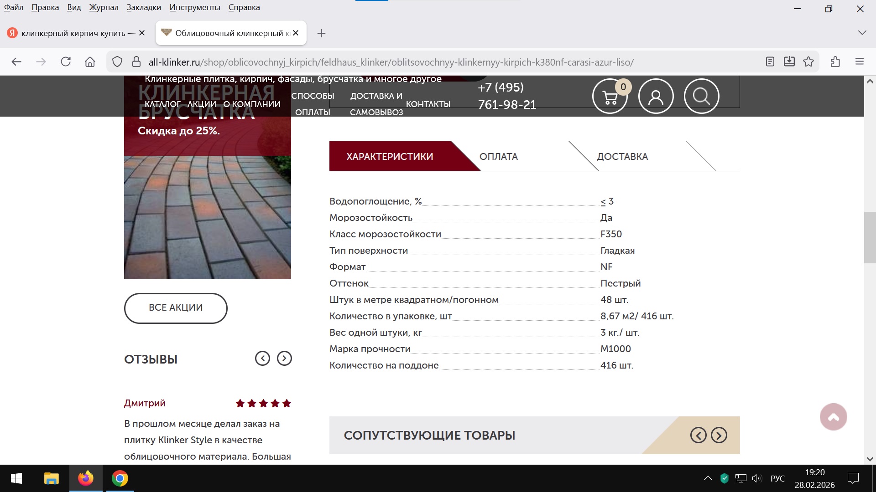Bookmark this page with star icon
876x492 pixels.
click(808, 62)
